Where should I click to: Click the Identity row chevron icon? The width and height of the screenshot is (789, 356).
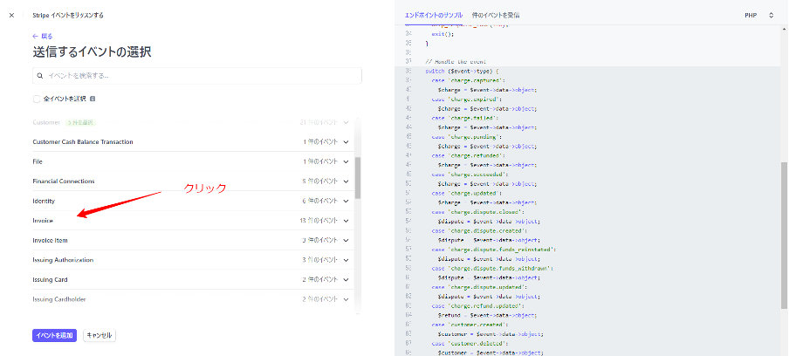pyautogui.click(x=346, y=201)
